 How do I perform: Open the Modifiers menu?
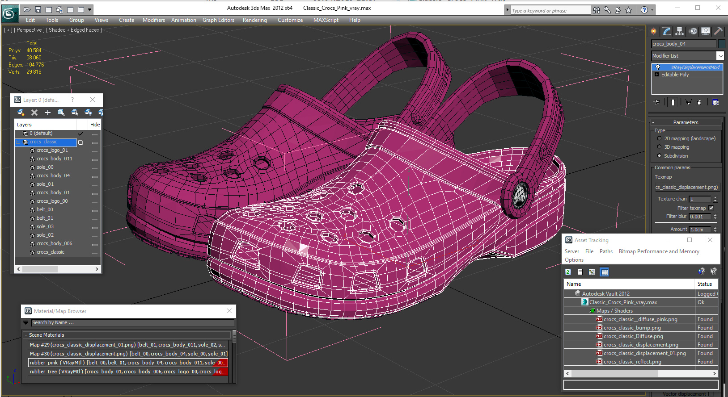click(x=154, y=20)
